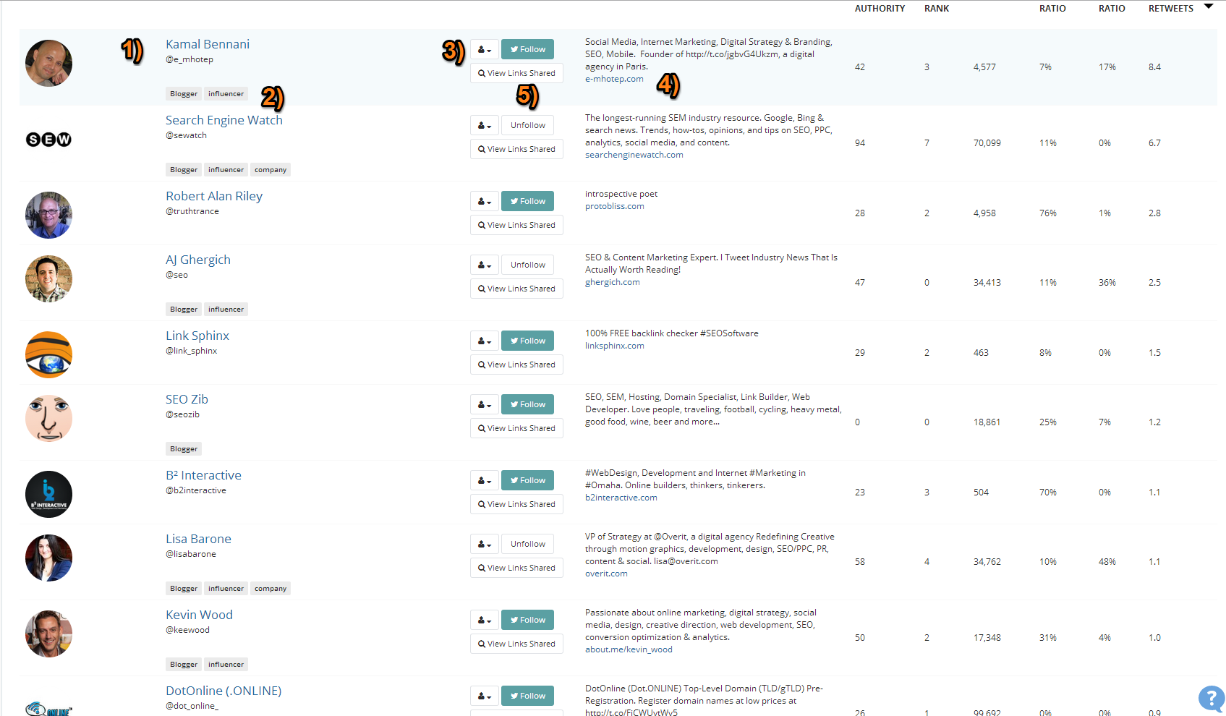Open the user dropdown for Lisa Barone
Screen dimensions: 1226x716
[484, 544]
